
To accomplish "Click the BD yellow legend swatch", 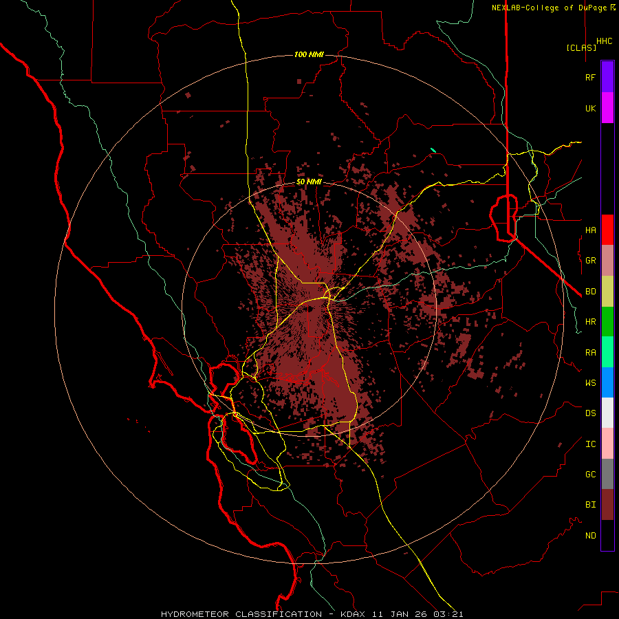I will (607, 292).
